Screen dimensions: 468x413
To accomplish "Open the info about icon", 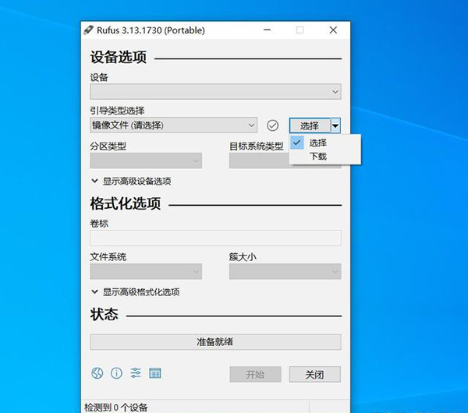I will click(116, 373).
